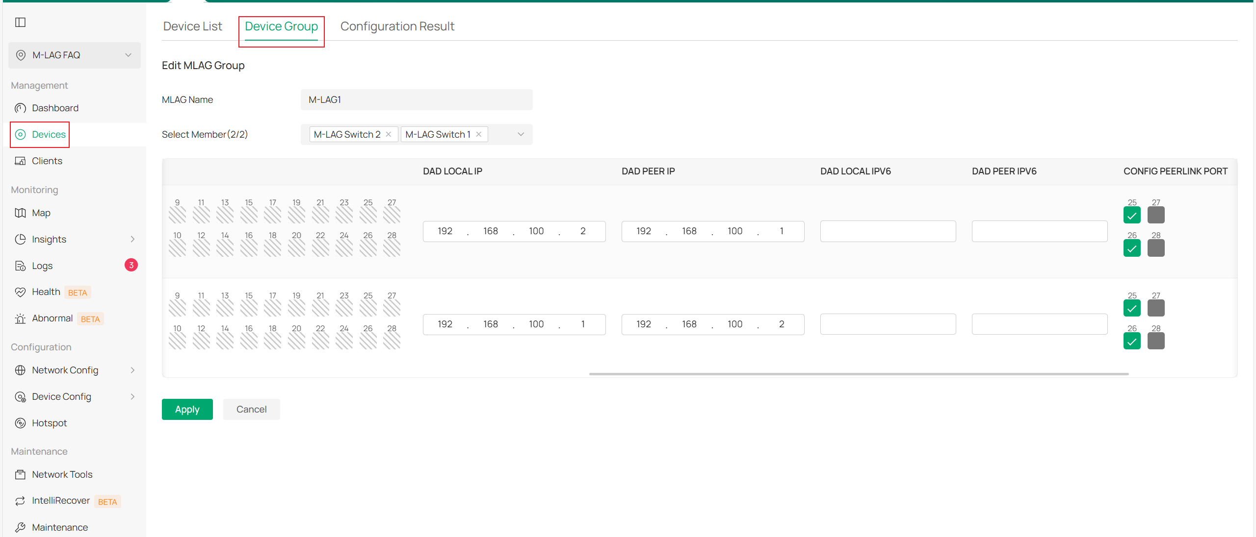Open IntelliRecover beta feature icon
This screenshot has height=537, width=1256.
[x=20, y=501]
